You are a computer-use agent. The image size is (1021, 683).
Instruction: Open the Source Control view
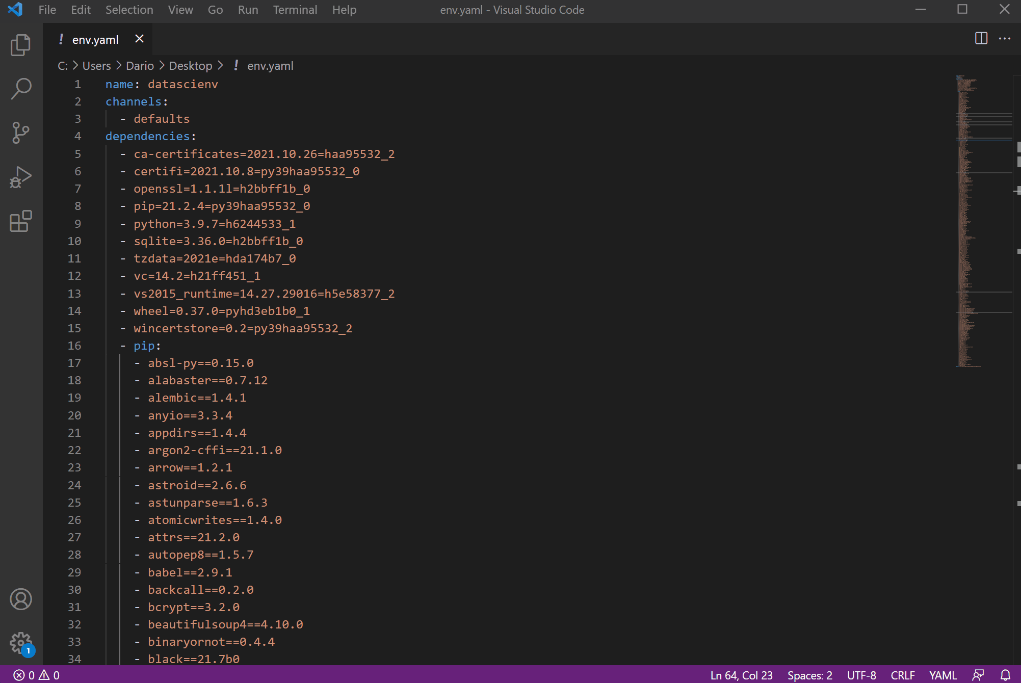pos(20,133)
